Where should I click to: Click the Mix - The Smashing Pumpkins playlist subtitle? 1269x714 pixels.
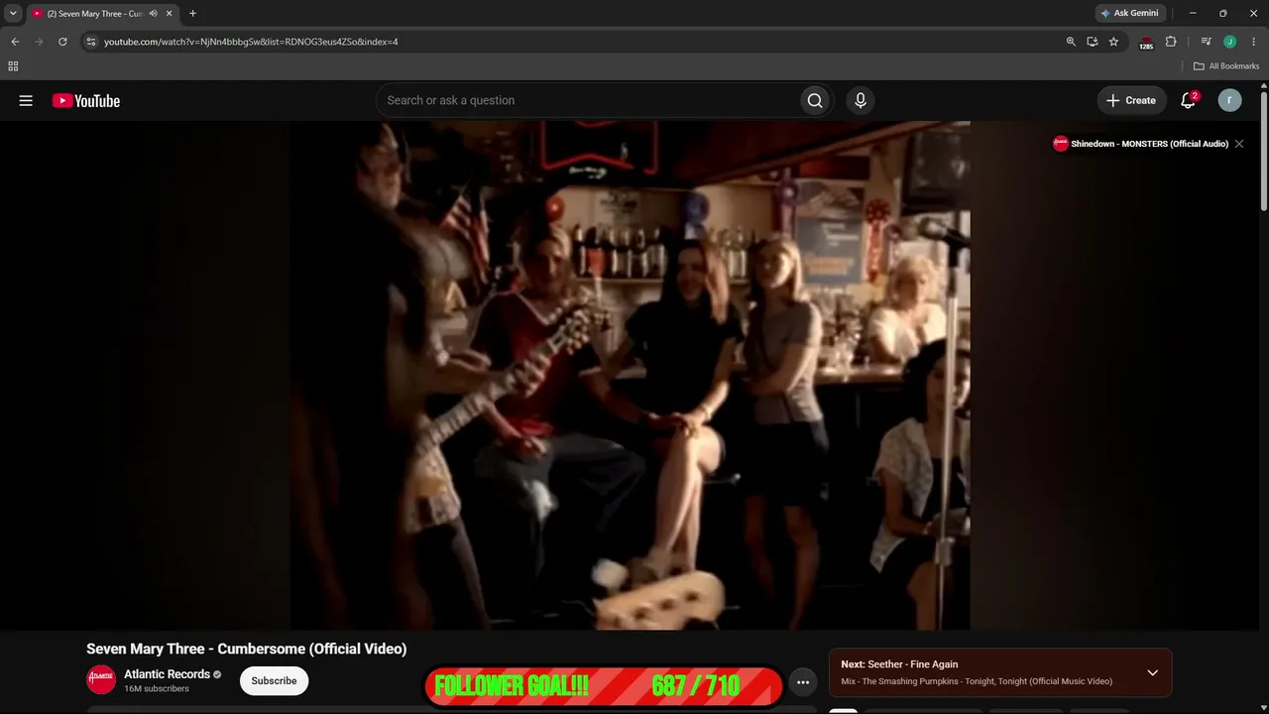tap(977, 681)
